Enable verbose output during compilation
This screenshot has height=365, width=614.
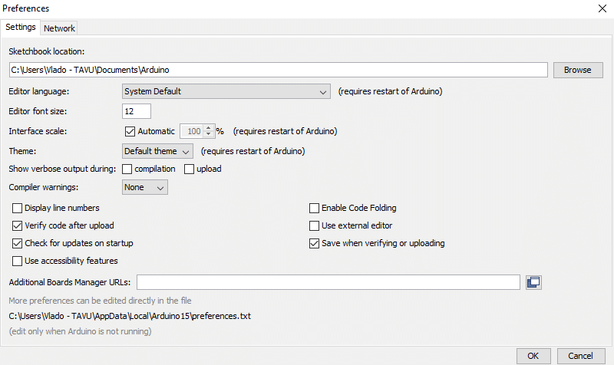coord(127,169)
